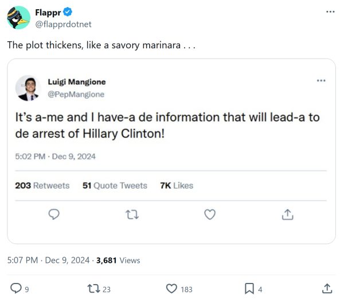Screen dimensions: 344x299
Task: Click the share icon on Flappr's post
Action: (327, 288)
